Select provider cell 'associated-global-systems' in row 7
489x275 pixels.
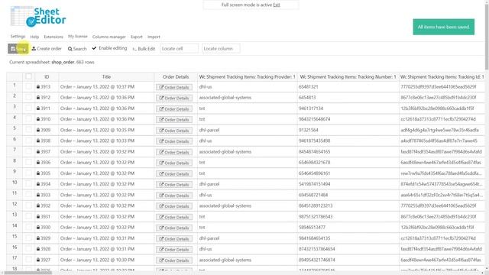[x=247, y=151]
